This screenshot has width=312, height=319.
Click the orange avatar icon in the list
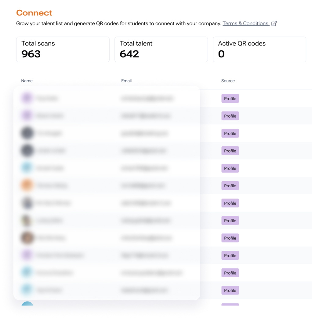pos(27,185)
